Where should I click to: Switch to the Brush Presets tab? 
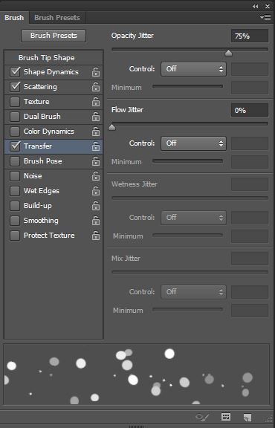point(57,18)
